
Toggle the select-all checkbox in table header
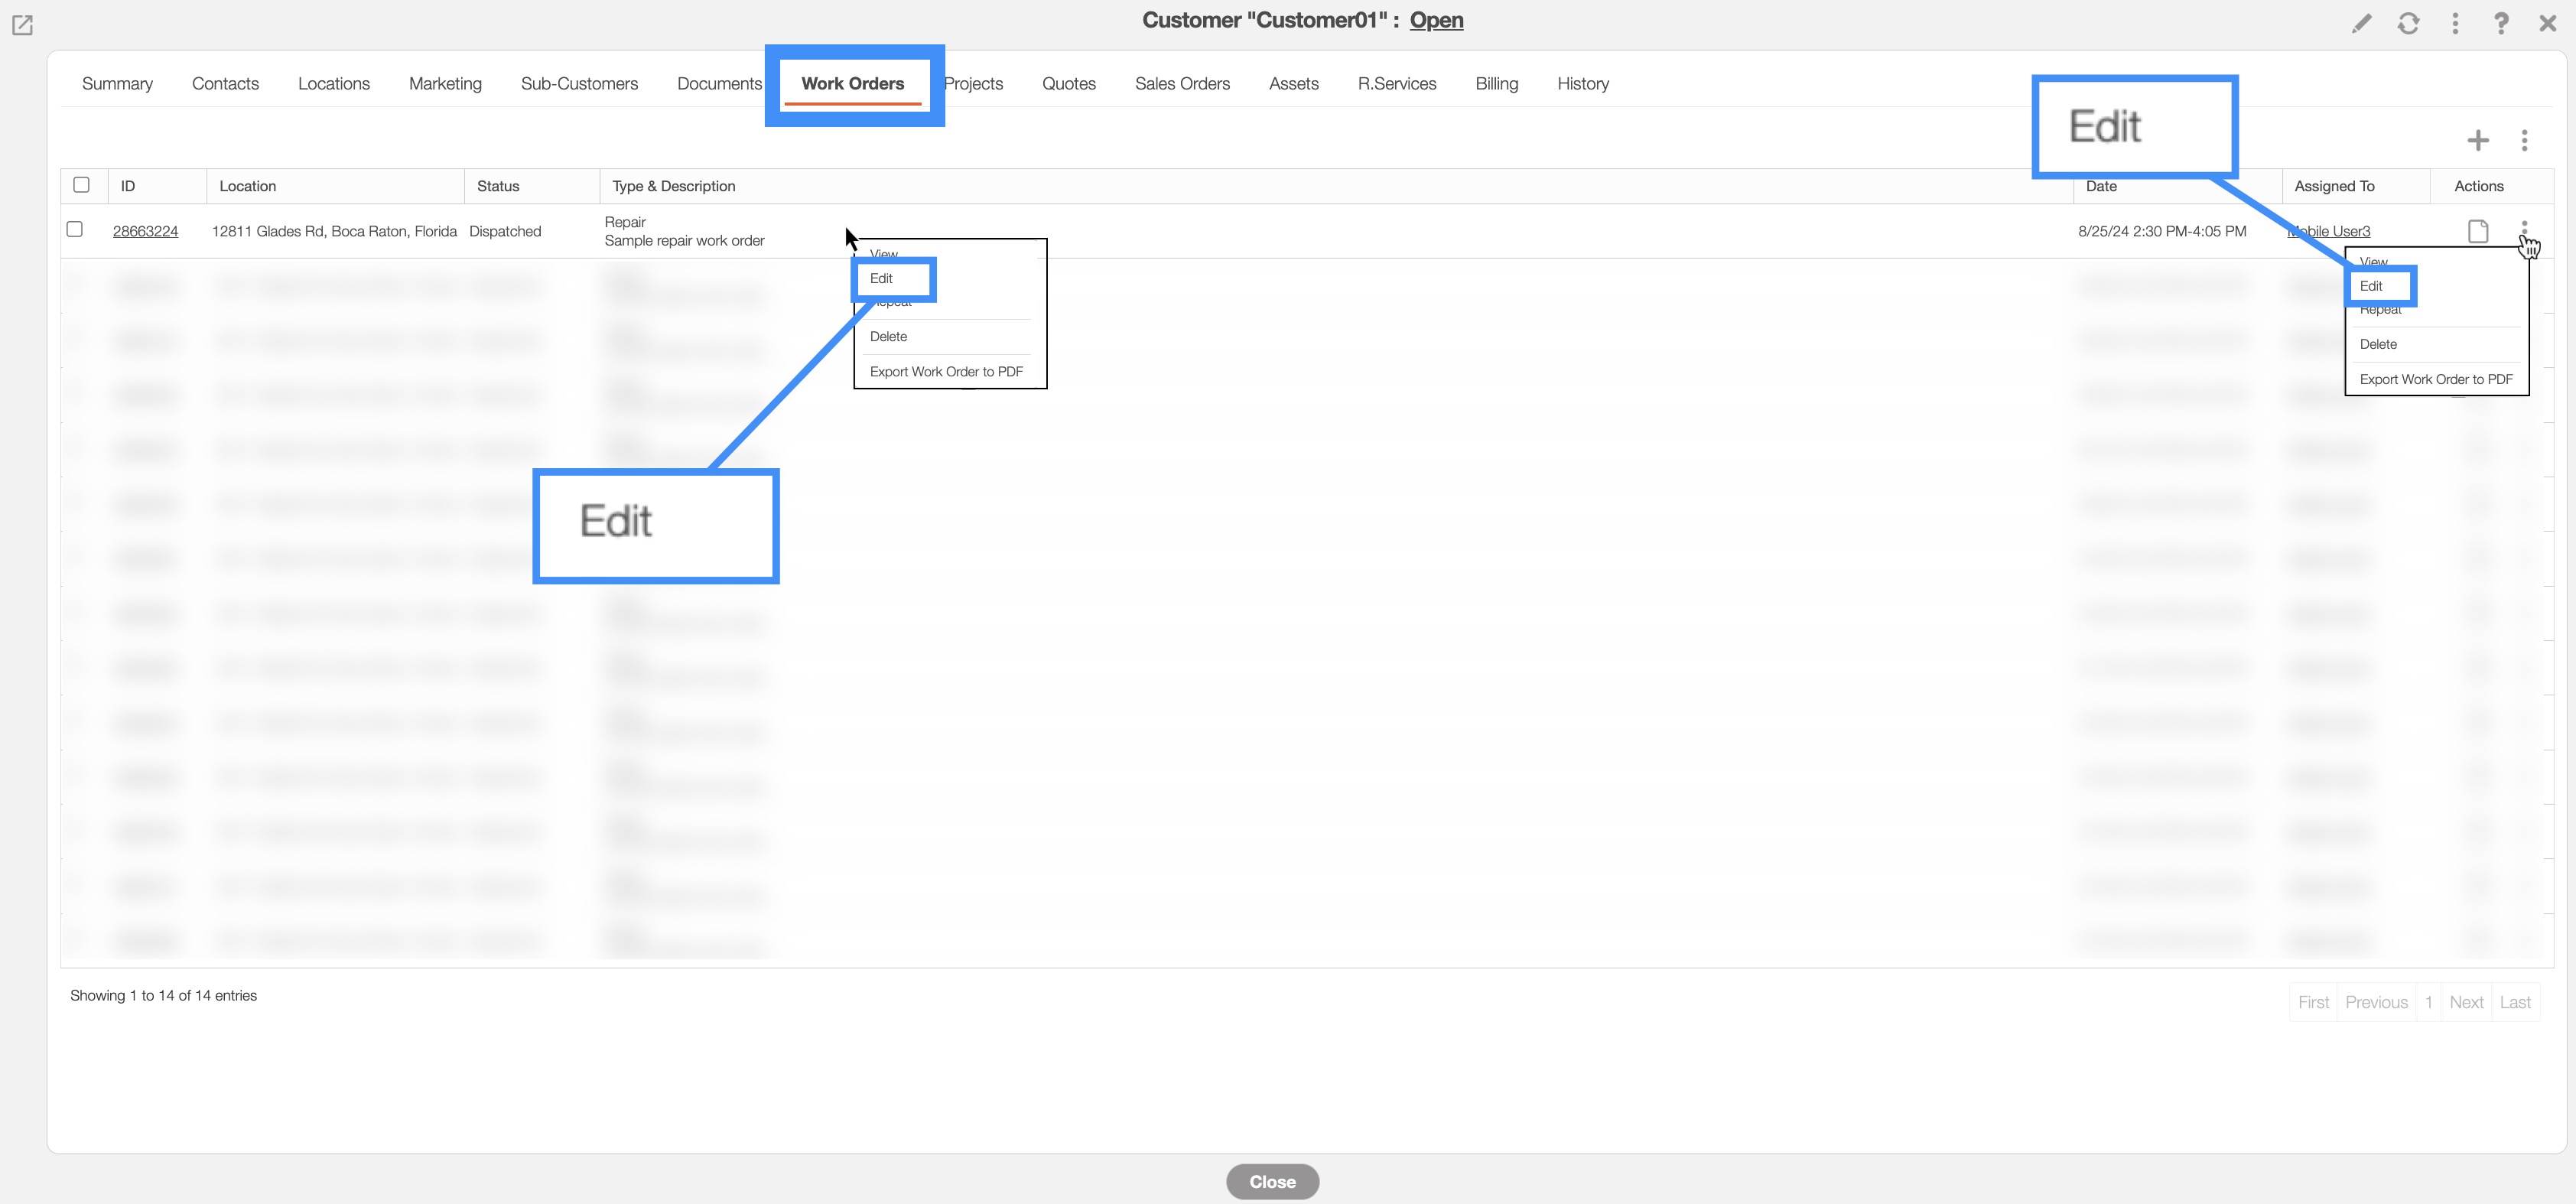click(x=82, y=185)
